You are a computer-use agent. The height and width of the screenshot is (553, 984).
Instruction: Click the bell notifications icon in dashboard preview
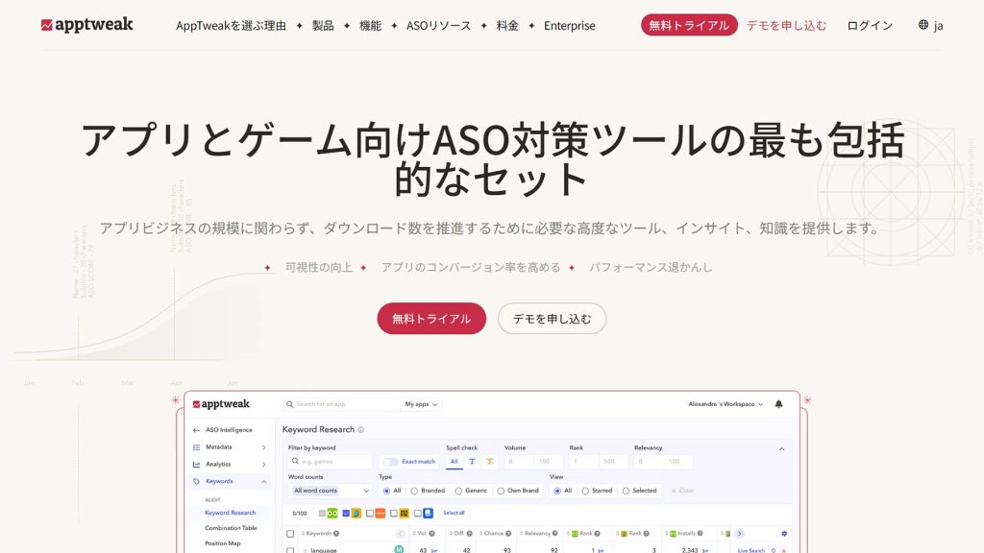pos(778,404)
